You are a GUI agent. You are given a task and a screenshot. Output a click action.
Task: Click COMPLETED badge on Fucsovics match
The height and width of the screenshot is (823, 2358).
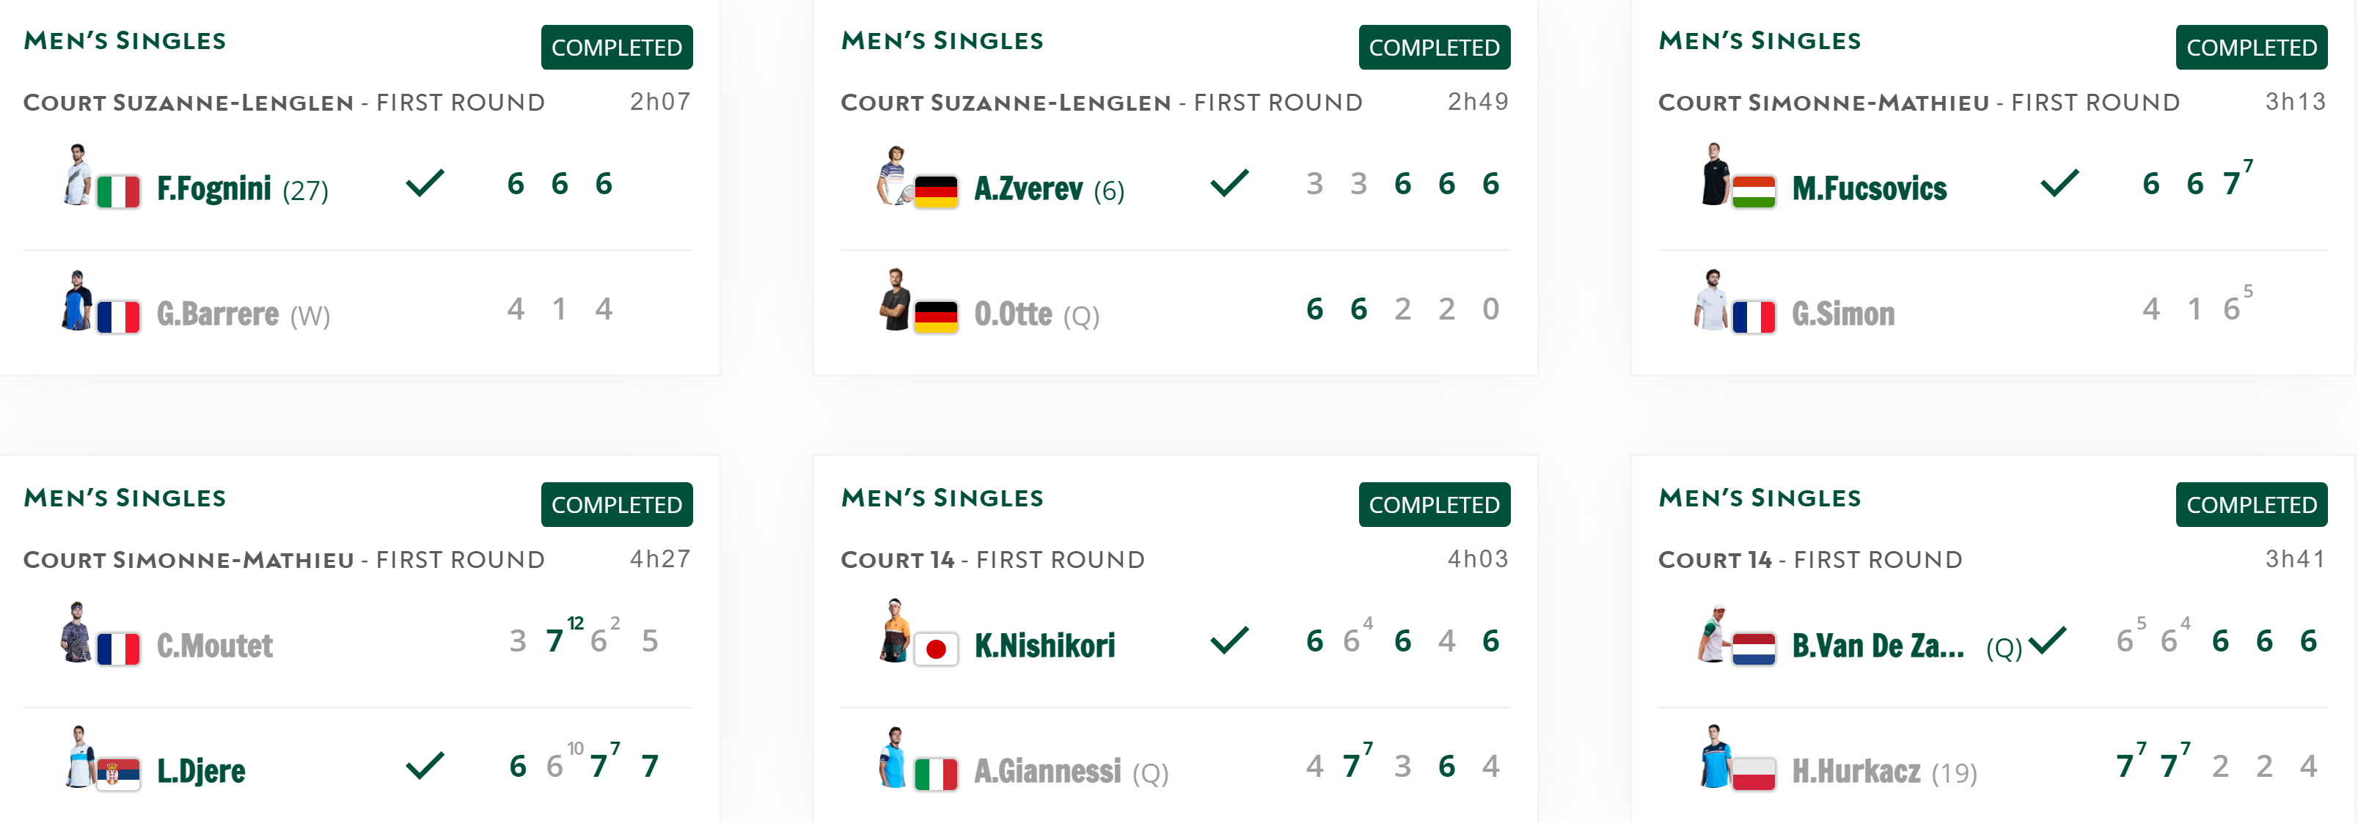[2251, 48]
